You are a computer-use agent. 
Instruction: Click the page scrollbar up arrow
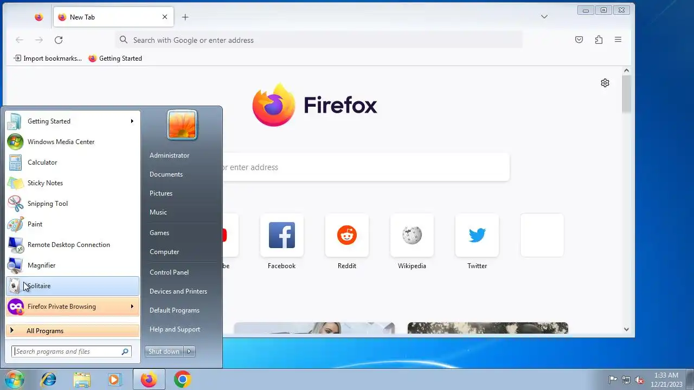tap(626, 70)
